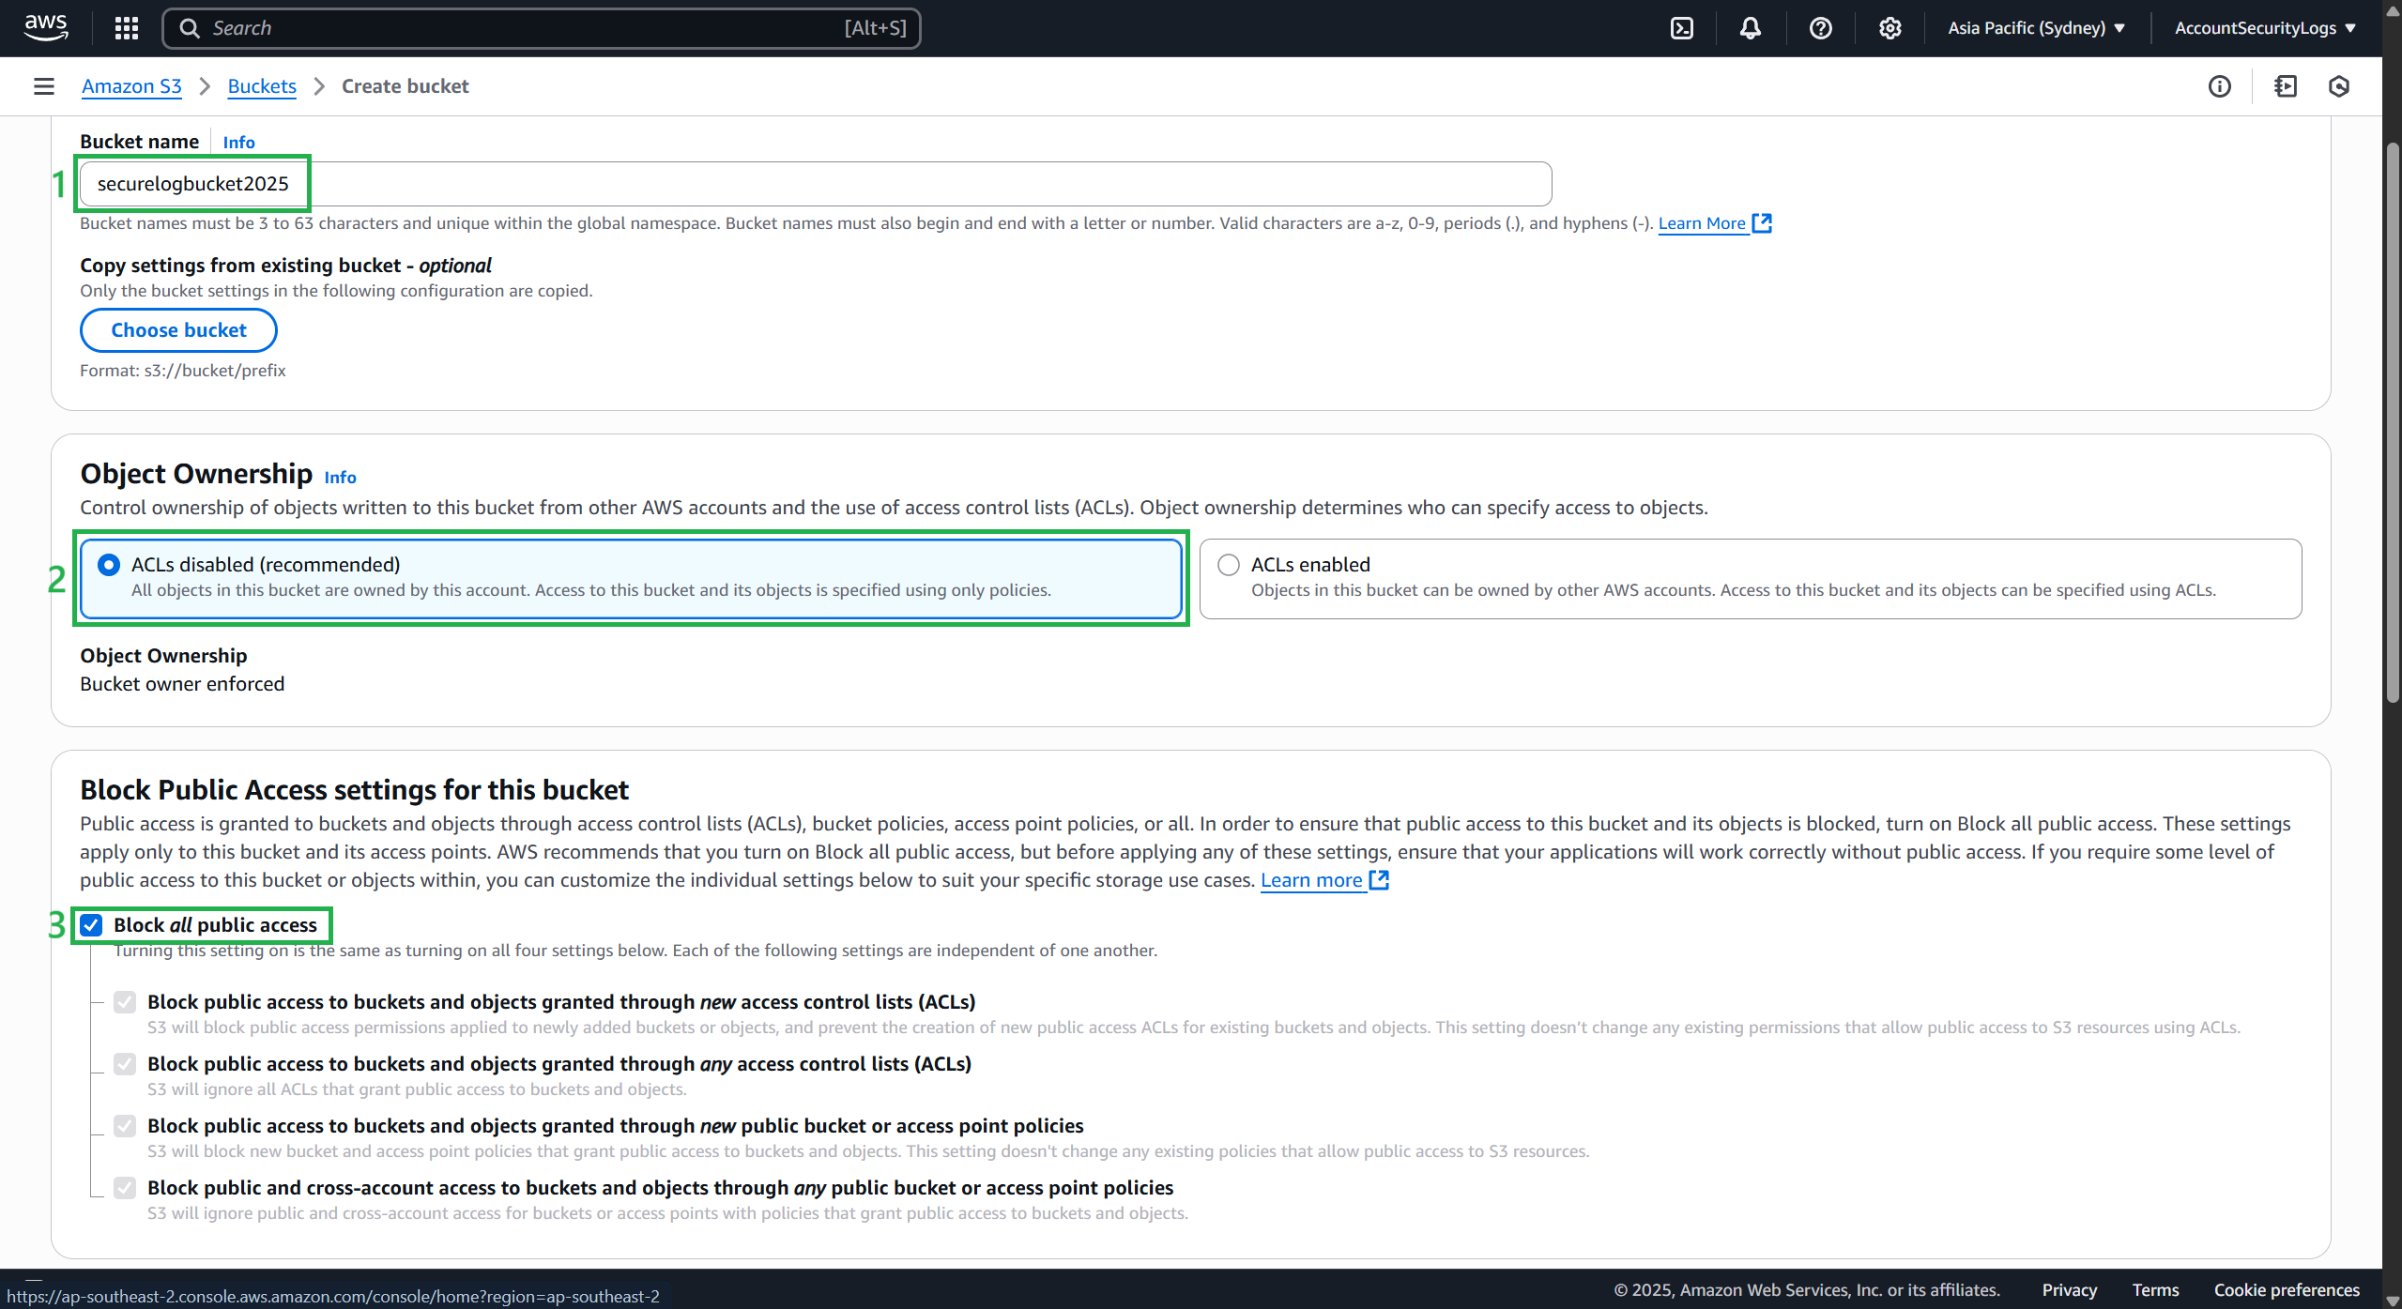Click the Bucket name input field
Viewport: 2402px width, 1309px height.
pyautogui.click(x=815, y=184)
